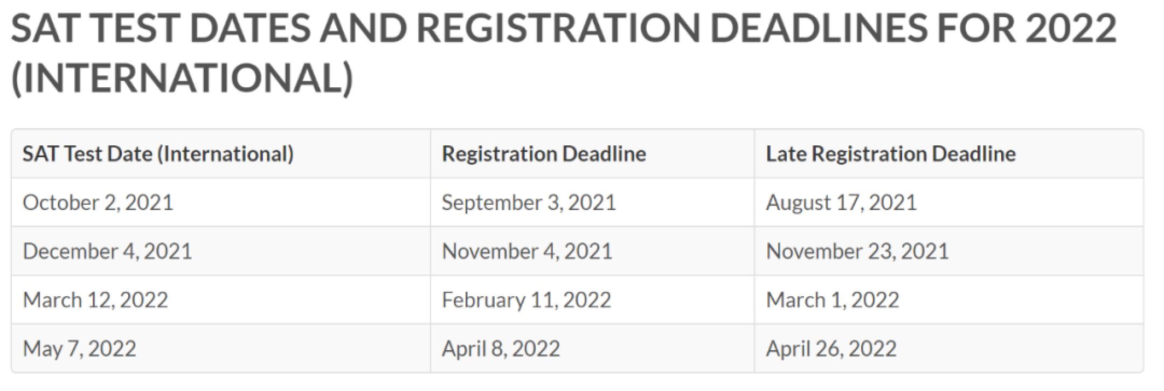
Task: Click the April 8, 2022 registration deadline
Action: 501,349
